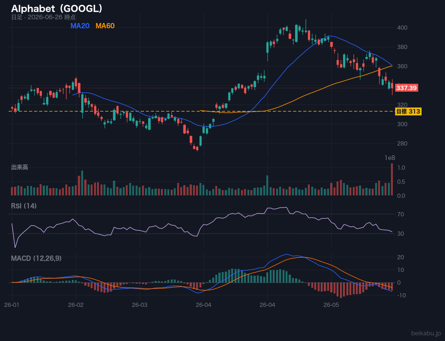
Task: Click the volume 0.0 axis label
Action: coord(401,196)
